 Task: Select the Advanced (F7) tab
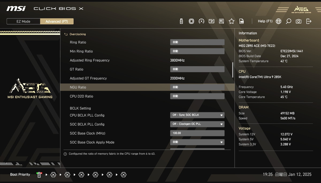click(57, 21)
